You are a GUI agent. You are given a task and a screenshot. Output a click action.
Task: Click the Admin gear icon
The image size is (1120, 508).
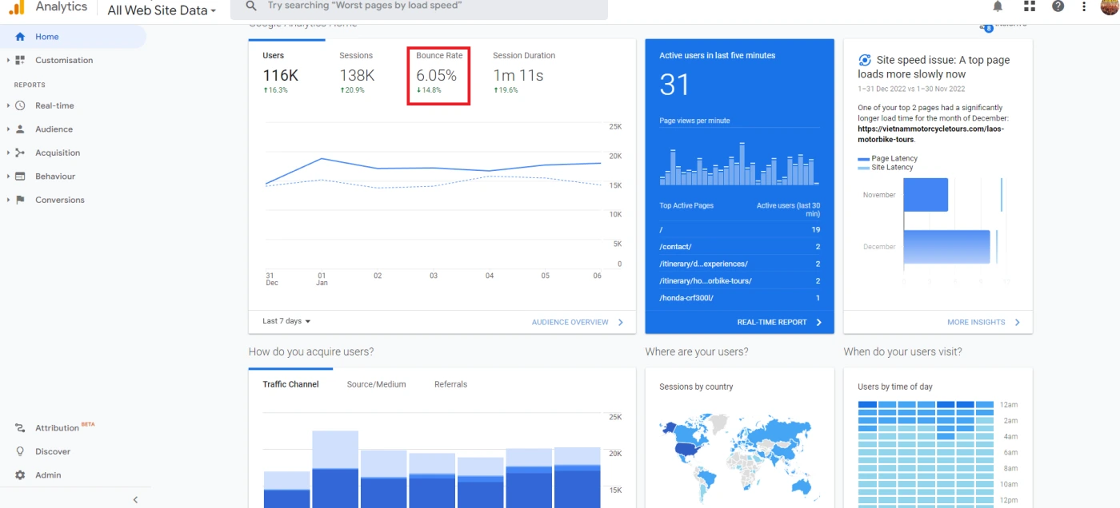(x=21, y=475)
